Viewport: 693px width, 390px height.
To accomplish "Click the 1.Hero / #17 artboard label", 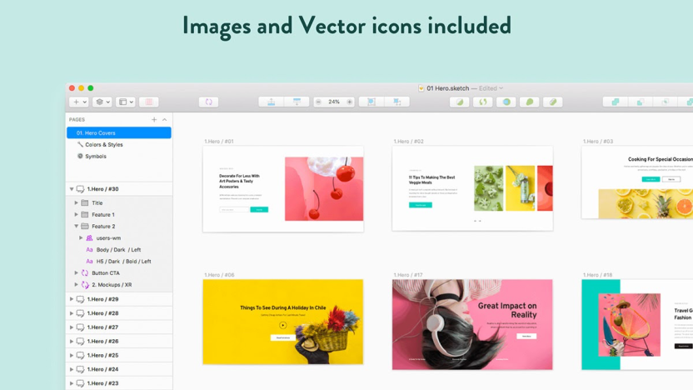I will (x=408, y=275).
